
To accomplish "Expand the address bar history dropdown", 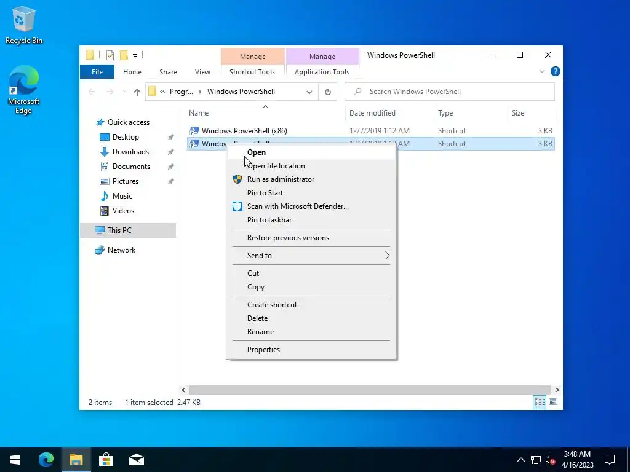I will (309, 92).
